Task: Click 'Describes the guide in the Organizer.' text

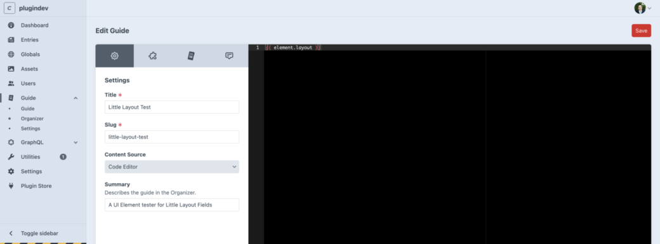Action: click(x=150, y=193)
